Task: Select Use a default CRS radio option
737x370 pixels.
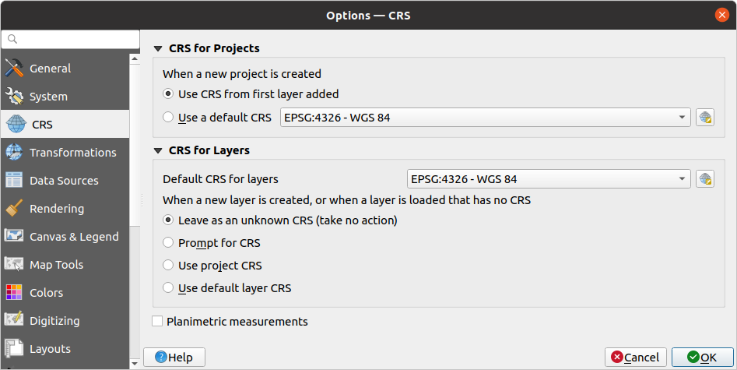Action: 169,118
